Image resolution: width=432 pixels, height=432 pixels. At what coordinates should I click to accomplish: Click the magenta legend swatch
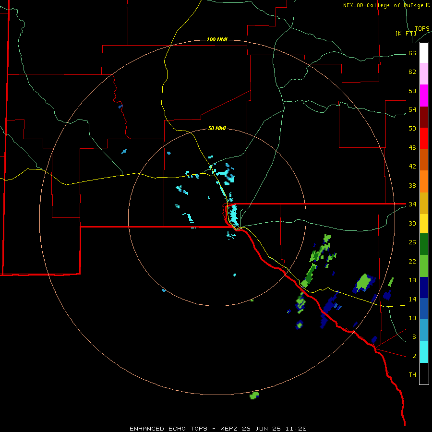tap(424, 96)
